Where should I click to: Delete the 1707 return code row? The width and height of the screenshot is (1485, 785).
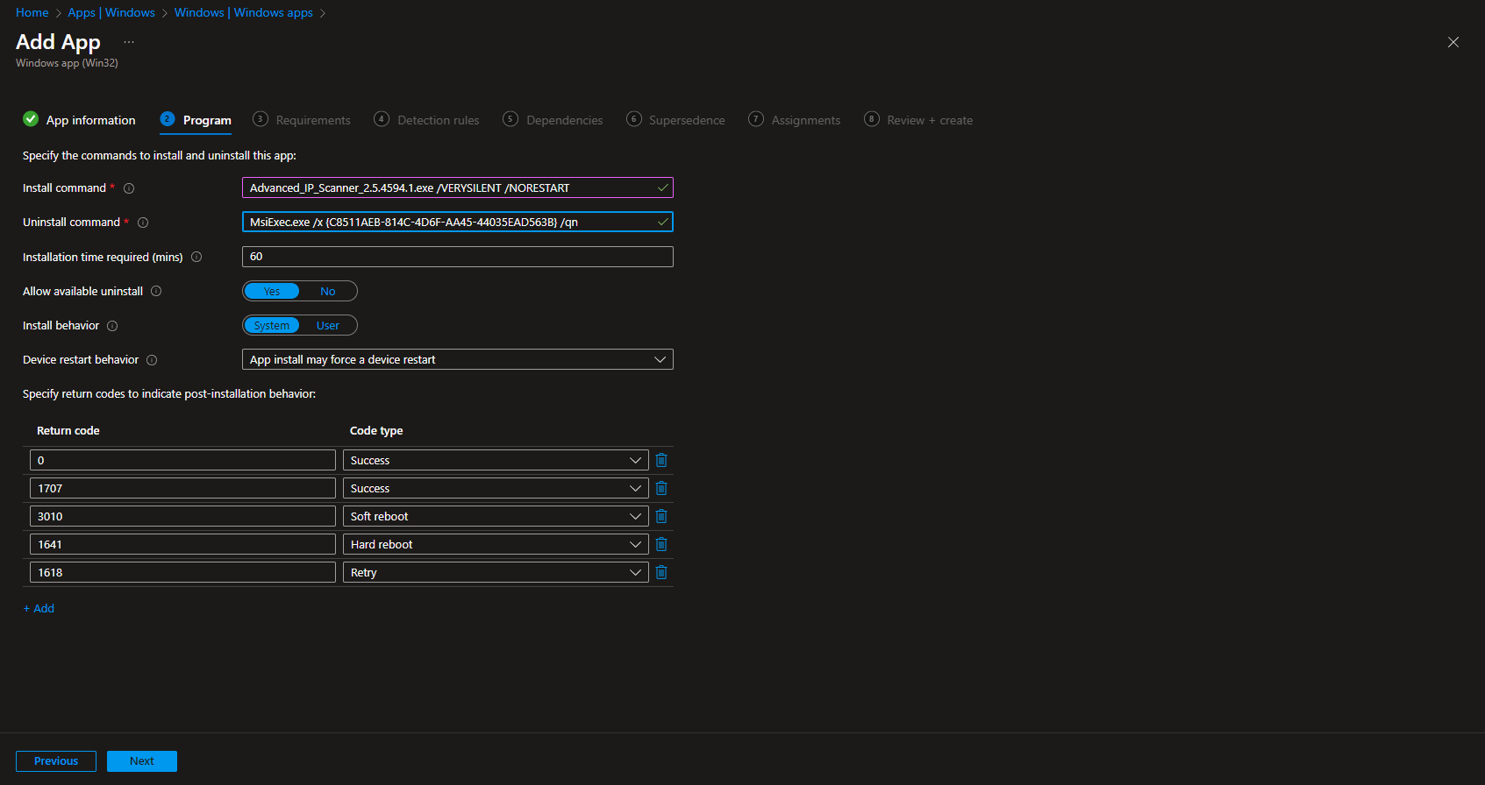point(661,488)
